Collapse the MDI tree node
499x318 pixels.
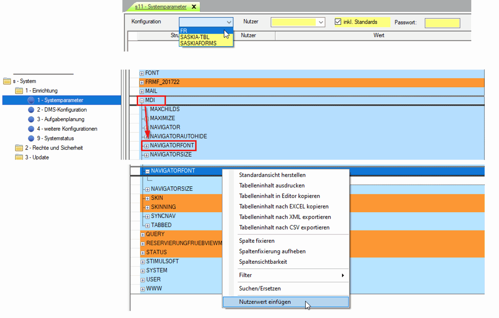(142, 101)
